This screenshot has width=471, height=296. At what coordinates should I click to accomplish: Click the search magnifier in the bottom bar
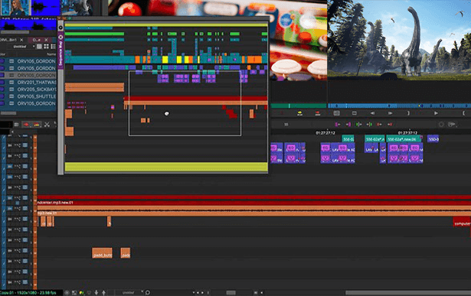[x=148, y=292]
